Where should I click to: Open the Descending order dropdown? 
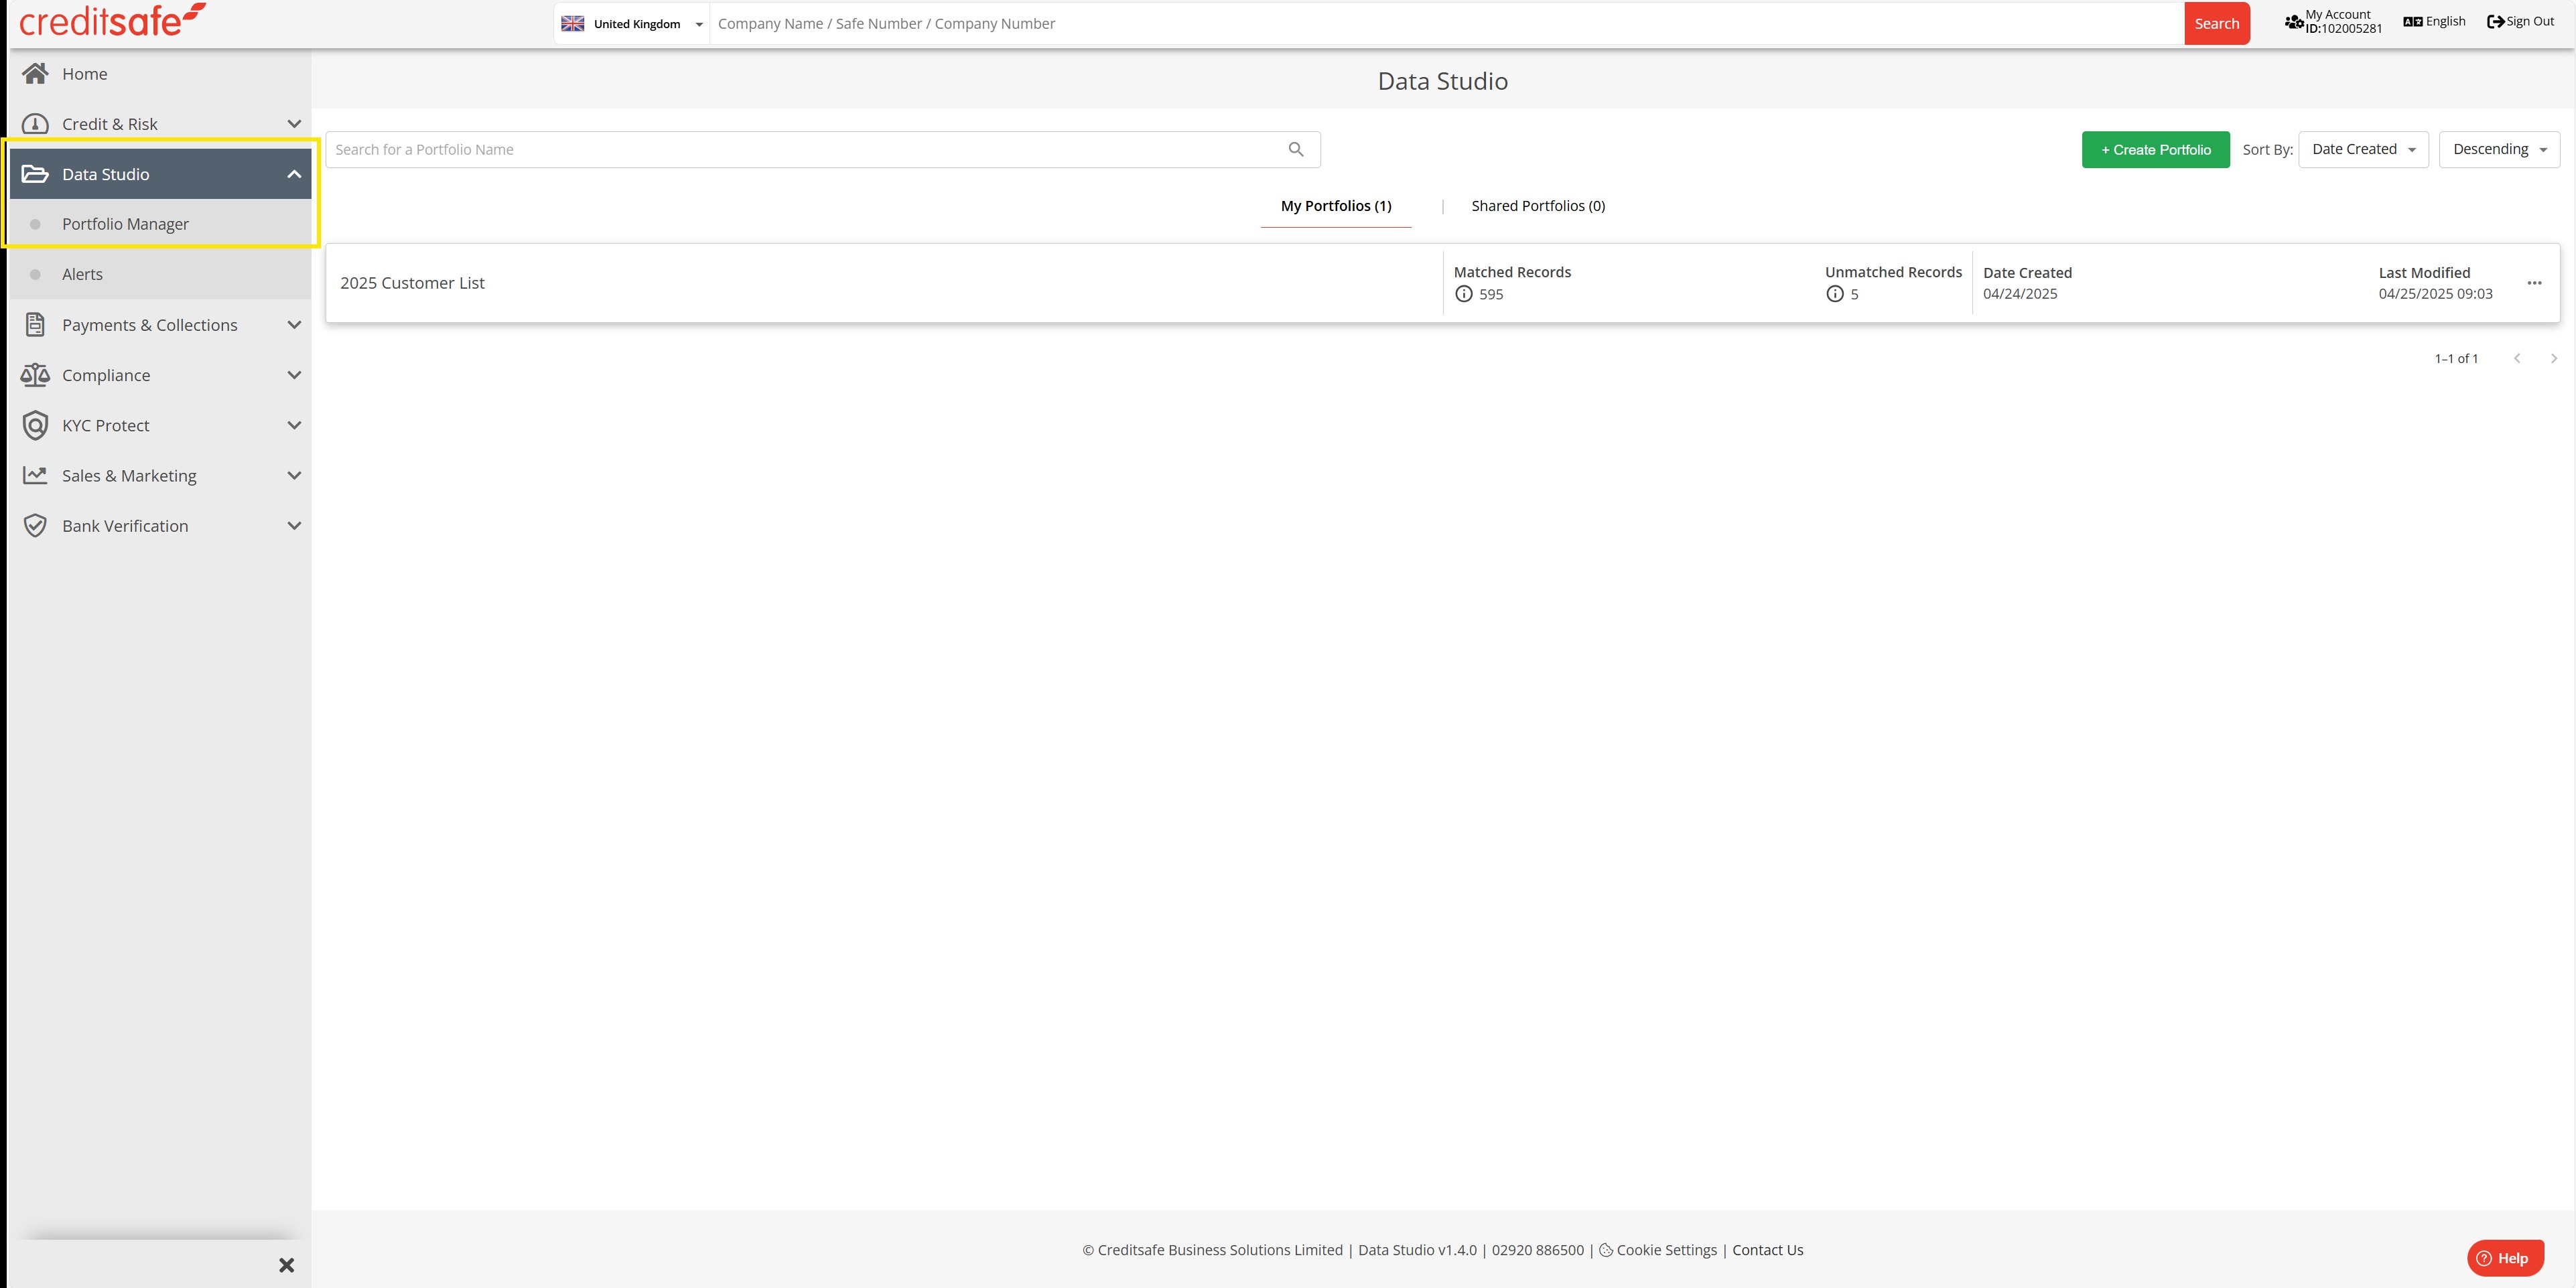2498,149
